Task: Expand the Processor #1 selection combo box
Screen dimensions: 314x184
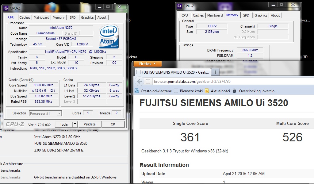Action: pyautogui.click(x=59, y=113)
